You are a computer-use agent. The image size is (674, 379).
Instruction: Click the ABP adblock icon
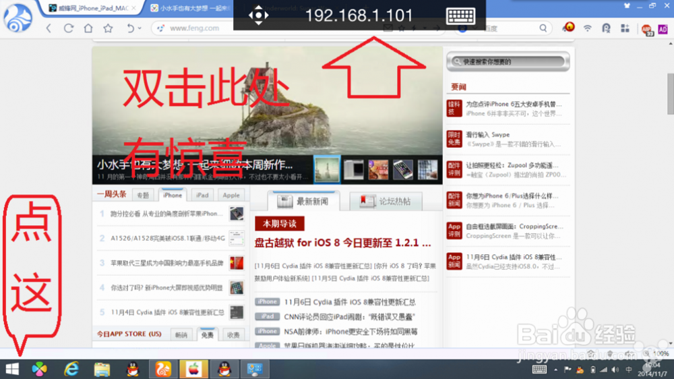coord(647,29)
